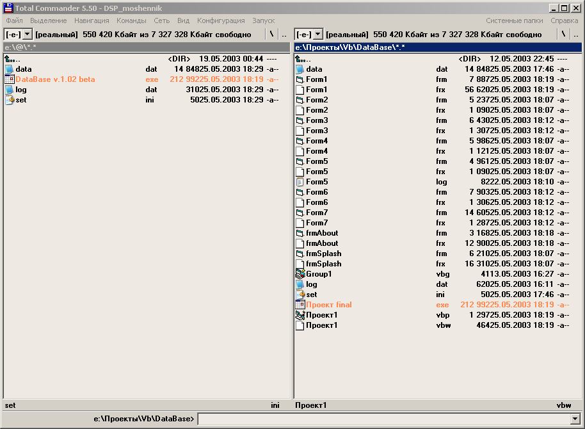Go to root in right panel
The image size is (585, 429).
click(563, 35)
